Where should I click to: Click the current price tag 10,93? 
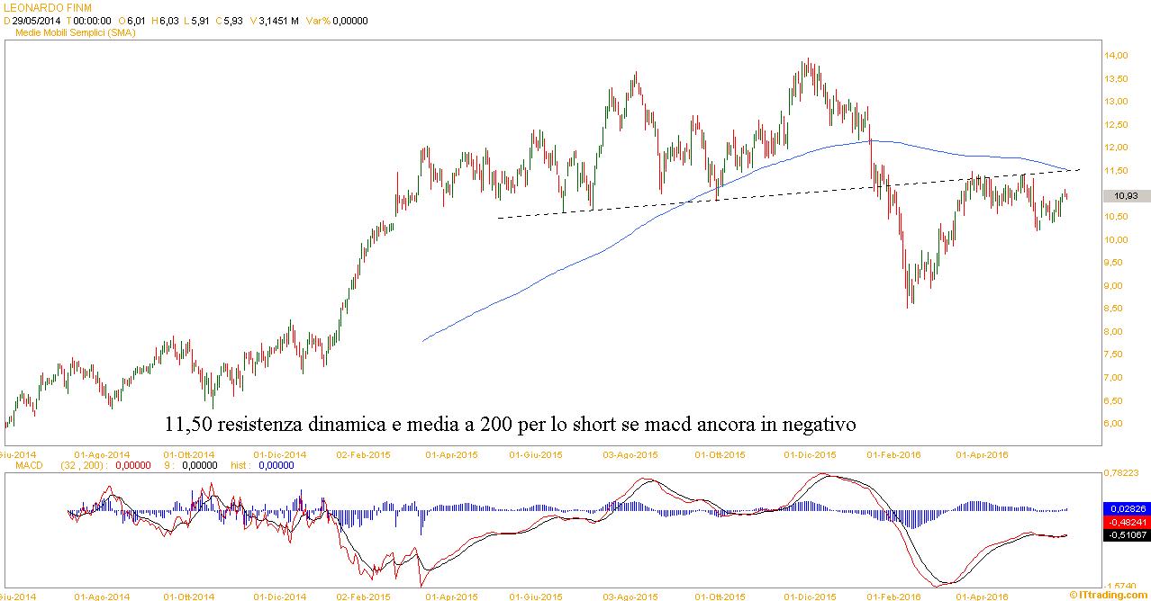point(1126,195)
